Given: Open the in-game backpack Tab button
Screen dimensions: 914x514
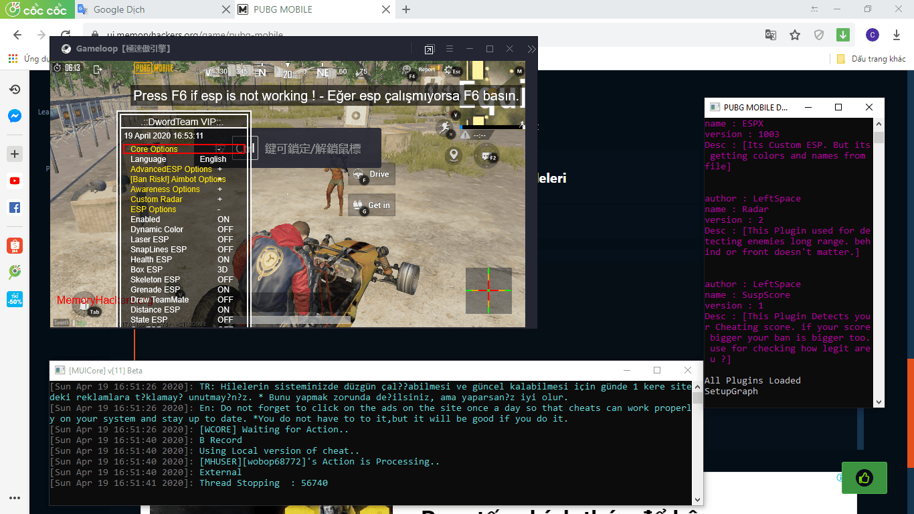Looking at the screenshot, I should (85, 305).
